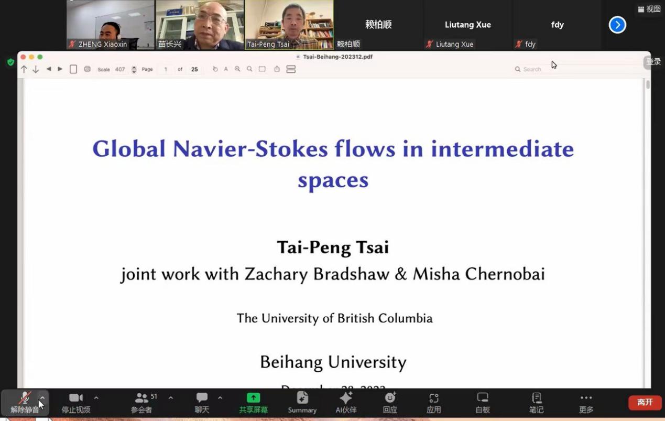Open reactions (回应) menu

pos(390,402)
